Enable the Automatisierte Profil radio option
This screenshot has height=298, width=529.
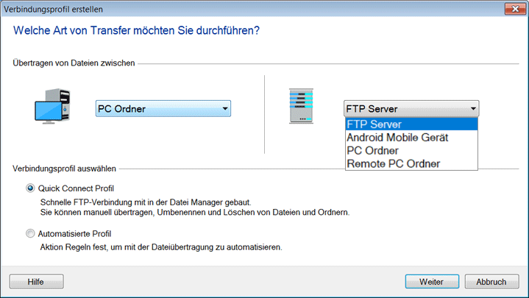point(30,234)
